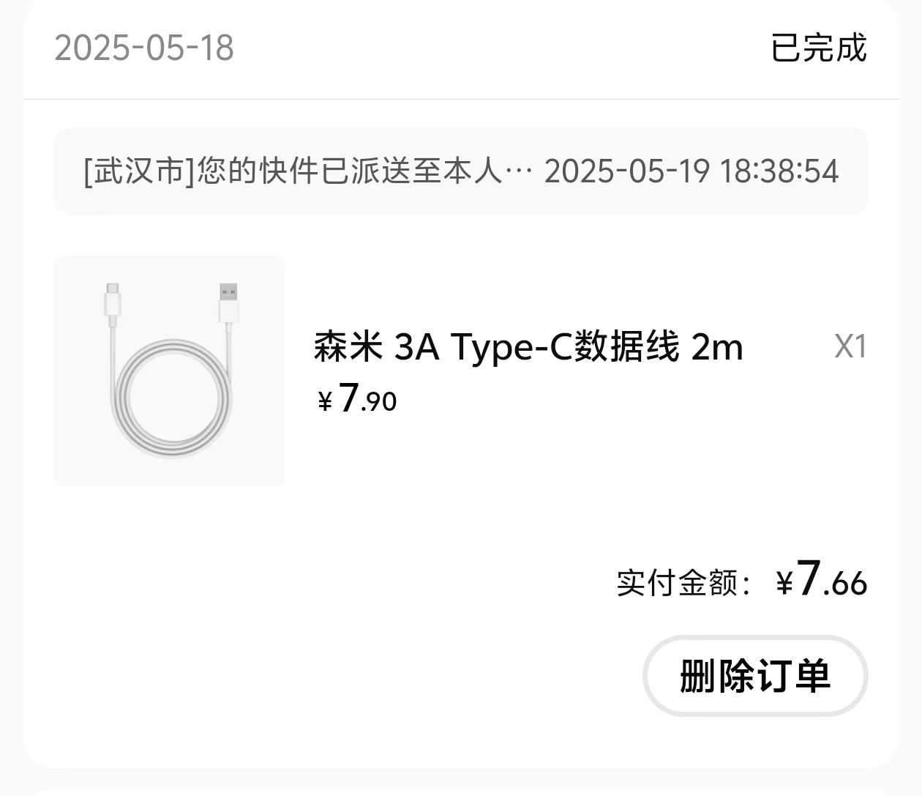The height and width of the screenshot is (796, 922).
Task: Click the X1 quantity indicator
Action: [x=851, y=346]
